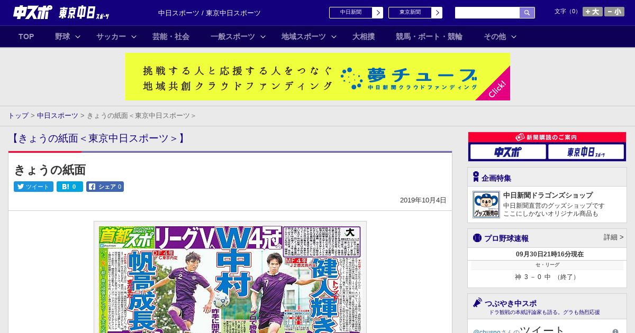Click the megaphone icon beside つぶやき中スポ
635x333 pixels.
[477, 303]
